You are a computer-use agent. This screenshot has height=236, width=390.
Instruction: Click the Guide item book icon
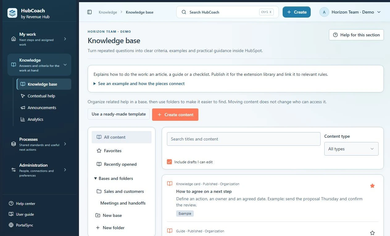[x=170, y=231]
